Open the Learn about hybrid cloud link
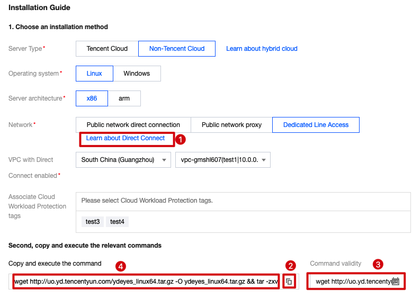The height and width of the screenshot is (299, 412). pyautogui.click(x=262, y=49)
